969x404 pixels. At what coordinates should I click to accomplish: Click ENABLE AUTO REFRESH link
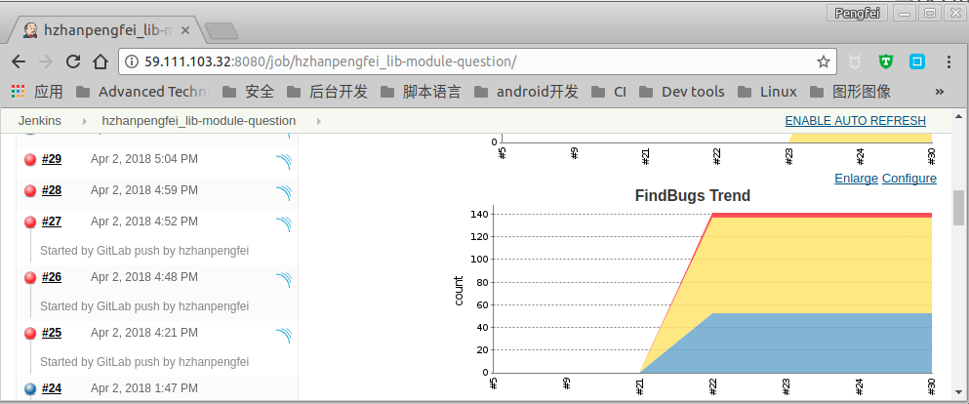855,120
